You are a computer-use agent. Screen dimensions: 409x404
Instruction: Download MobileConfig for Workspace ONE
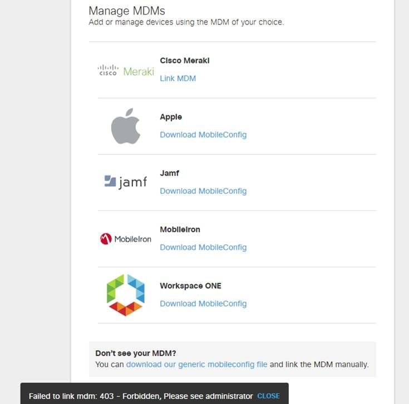[203, 304]
